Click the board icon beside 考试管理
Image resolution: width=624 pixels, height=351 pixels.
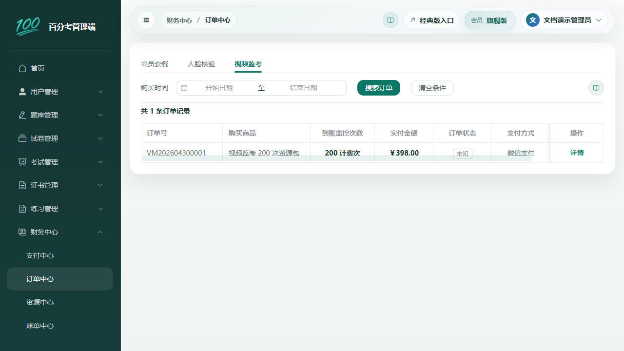point(22,162)
